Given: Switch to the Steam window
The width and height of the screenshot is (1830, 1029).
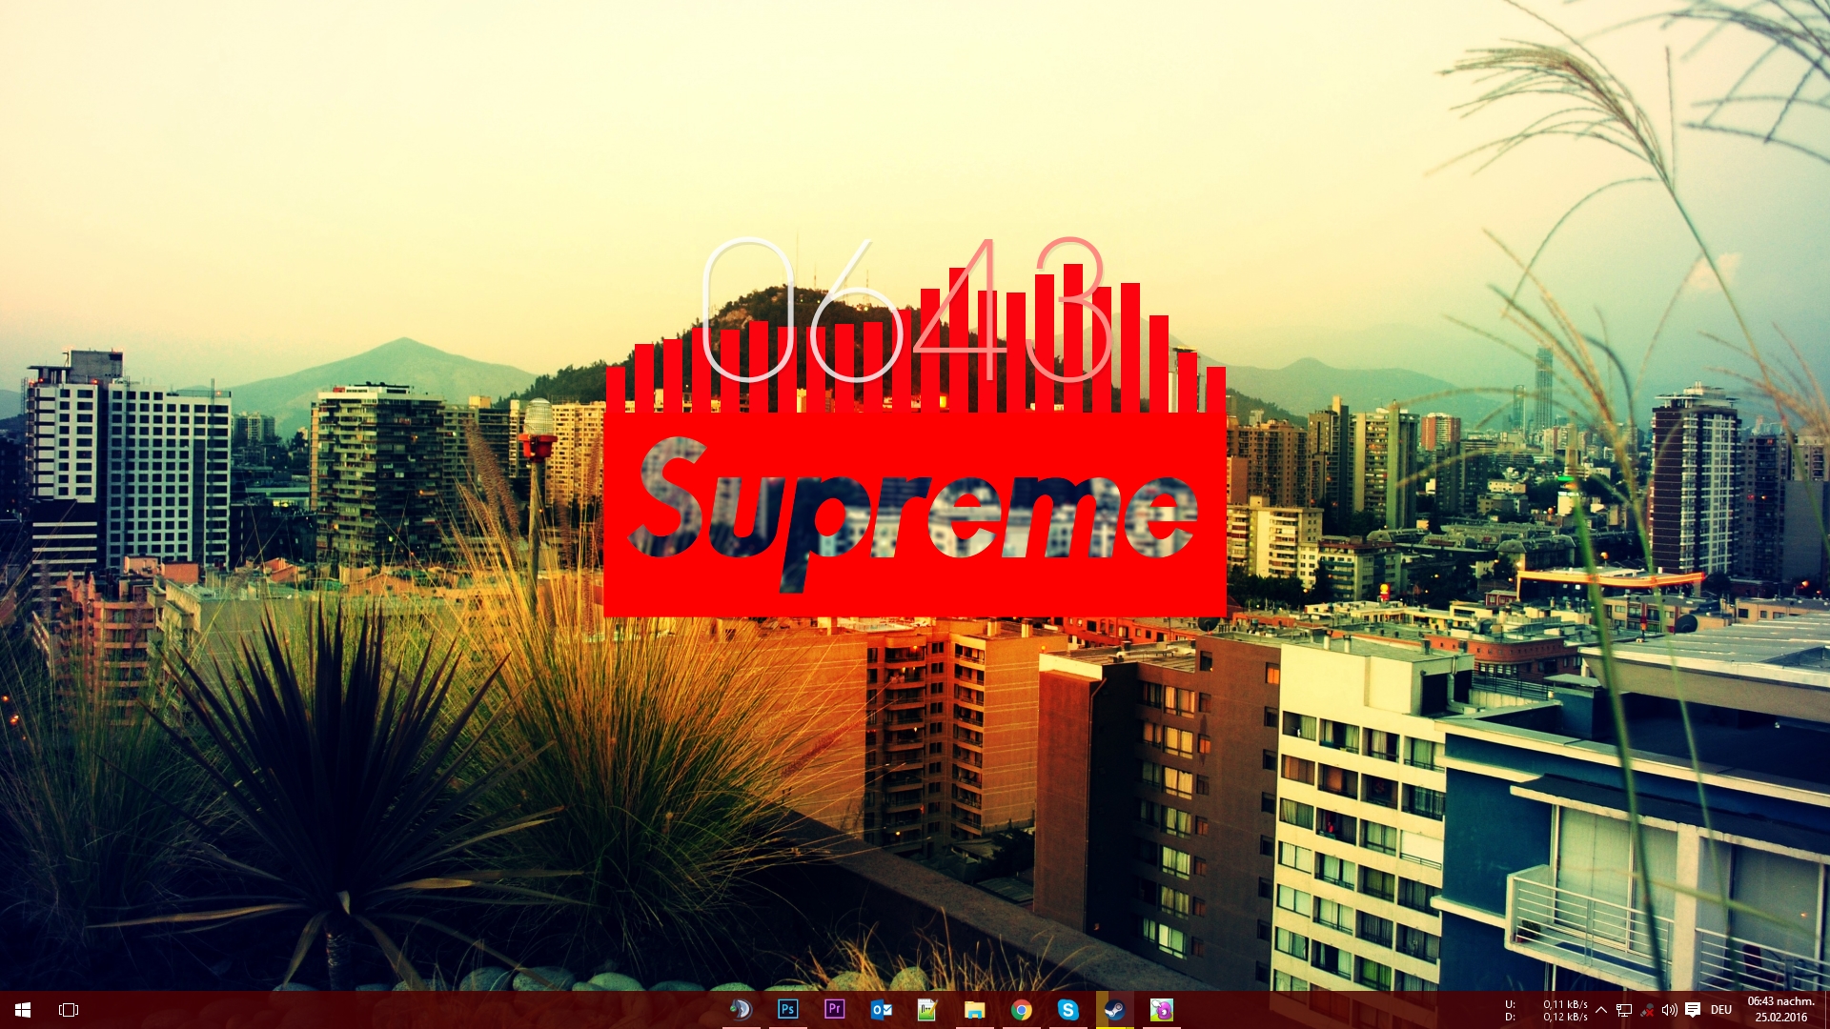Looking at the screenshot, I should 1114,1010.
